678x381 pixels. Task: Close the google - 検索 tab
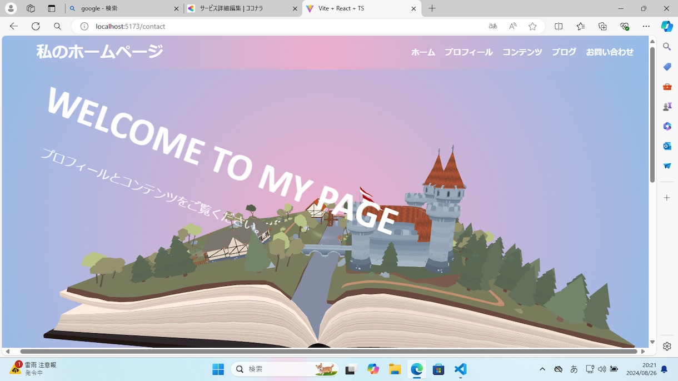pyautogui.click(x=176, y=8)
